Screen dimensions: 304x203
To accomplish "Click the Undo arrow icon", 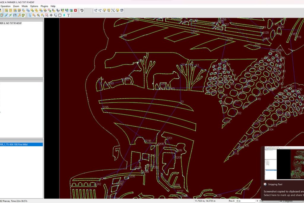I will click(x=82, y=10).
